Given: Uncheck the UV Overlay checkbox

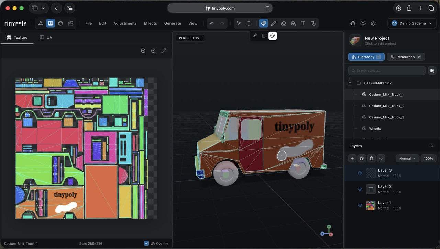Looking at the screenshot, I should [x=146, y=243].
